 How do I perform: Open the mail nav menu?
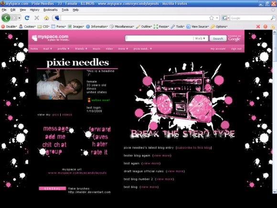[x=48, y=49]
